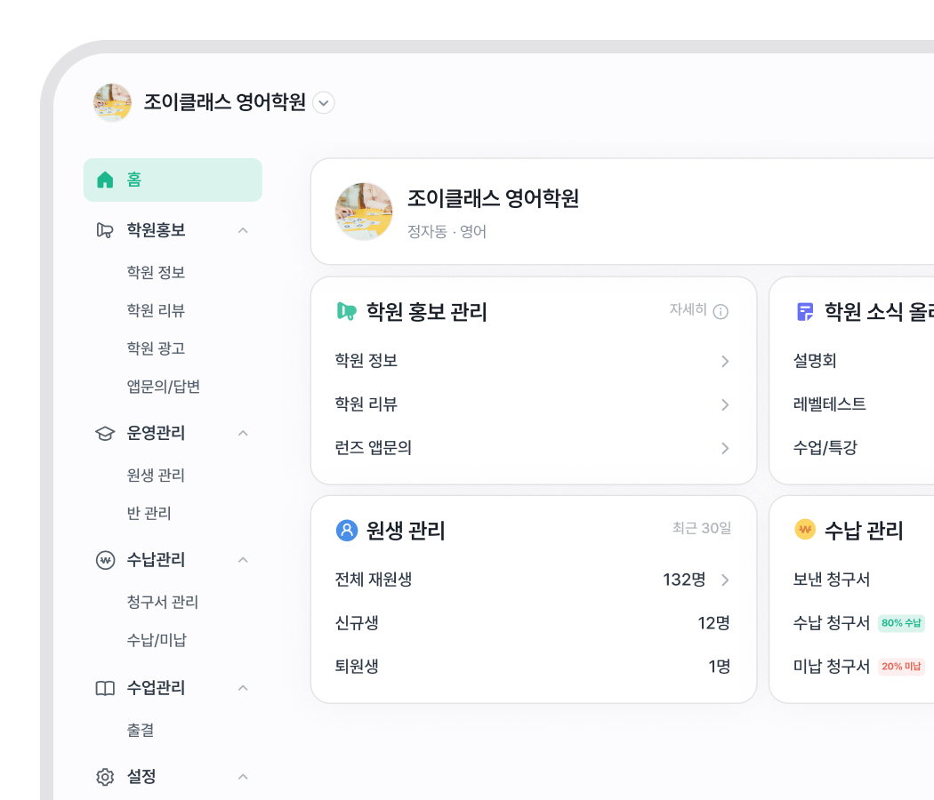Open the 학원 정보 row in 학원 홍보 관리 card
This screenshot has width=934, height=800.
pyautogui.click(x=532, y=361)
